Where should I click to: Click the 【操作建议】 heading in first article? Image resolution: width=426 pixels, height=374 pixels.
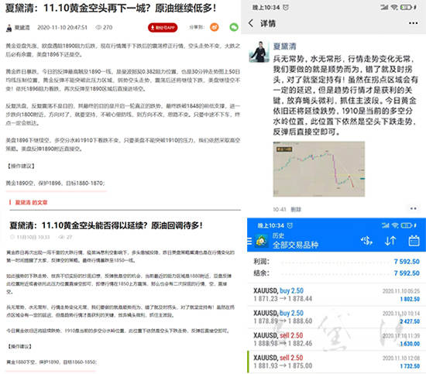point(21,166)
